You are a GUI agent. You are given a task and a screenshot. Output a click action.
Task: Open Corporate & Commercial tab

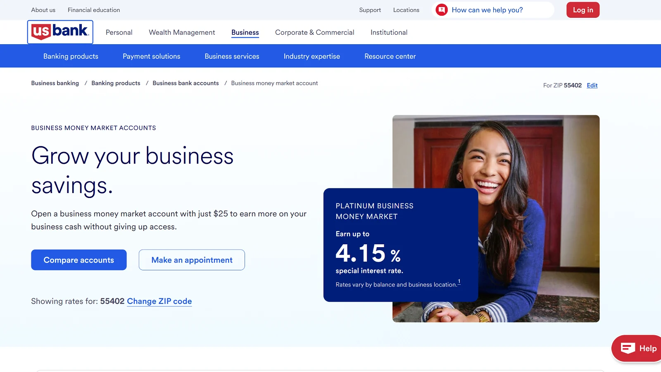point(314,32)
